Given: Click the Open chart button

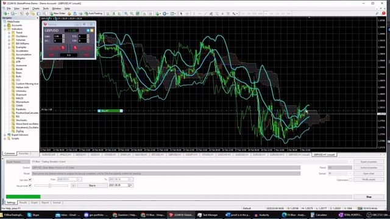Looking at the screenshot, I should click(369, 173).
